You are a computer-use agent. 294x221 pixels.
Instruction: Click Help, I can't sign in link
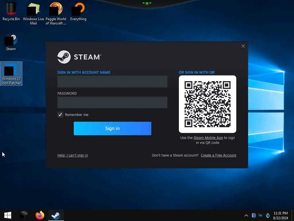(73, 155)
